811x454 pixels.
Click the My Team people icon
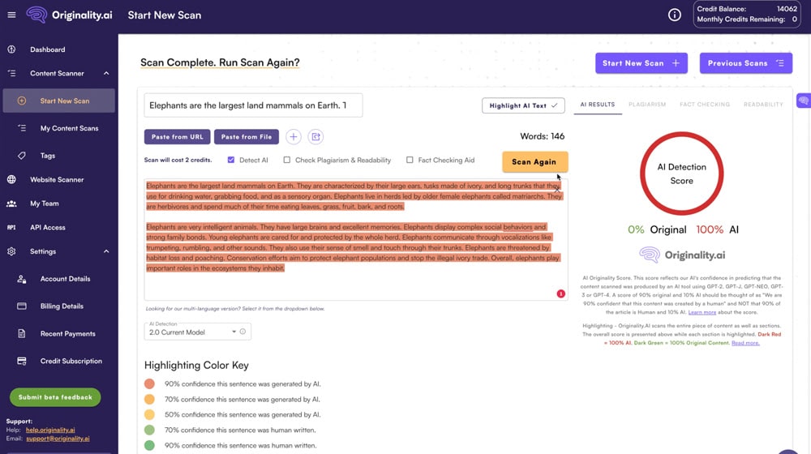tap(11, 203)
